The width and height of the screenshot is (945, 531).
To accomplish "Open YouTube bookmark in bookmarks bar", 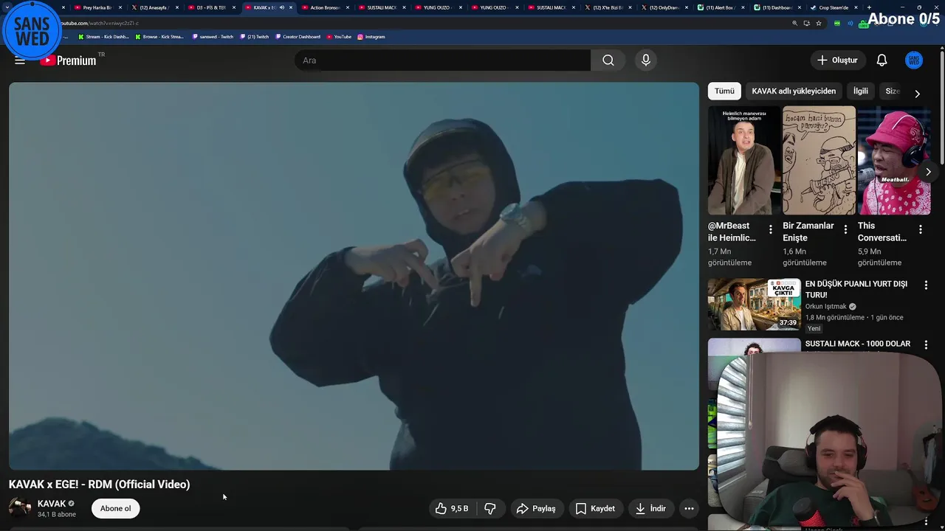I will click(x=339, y=36).
